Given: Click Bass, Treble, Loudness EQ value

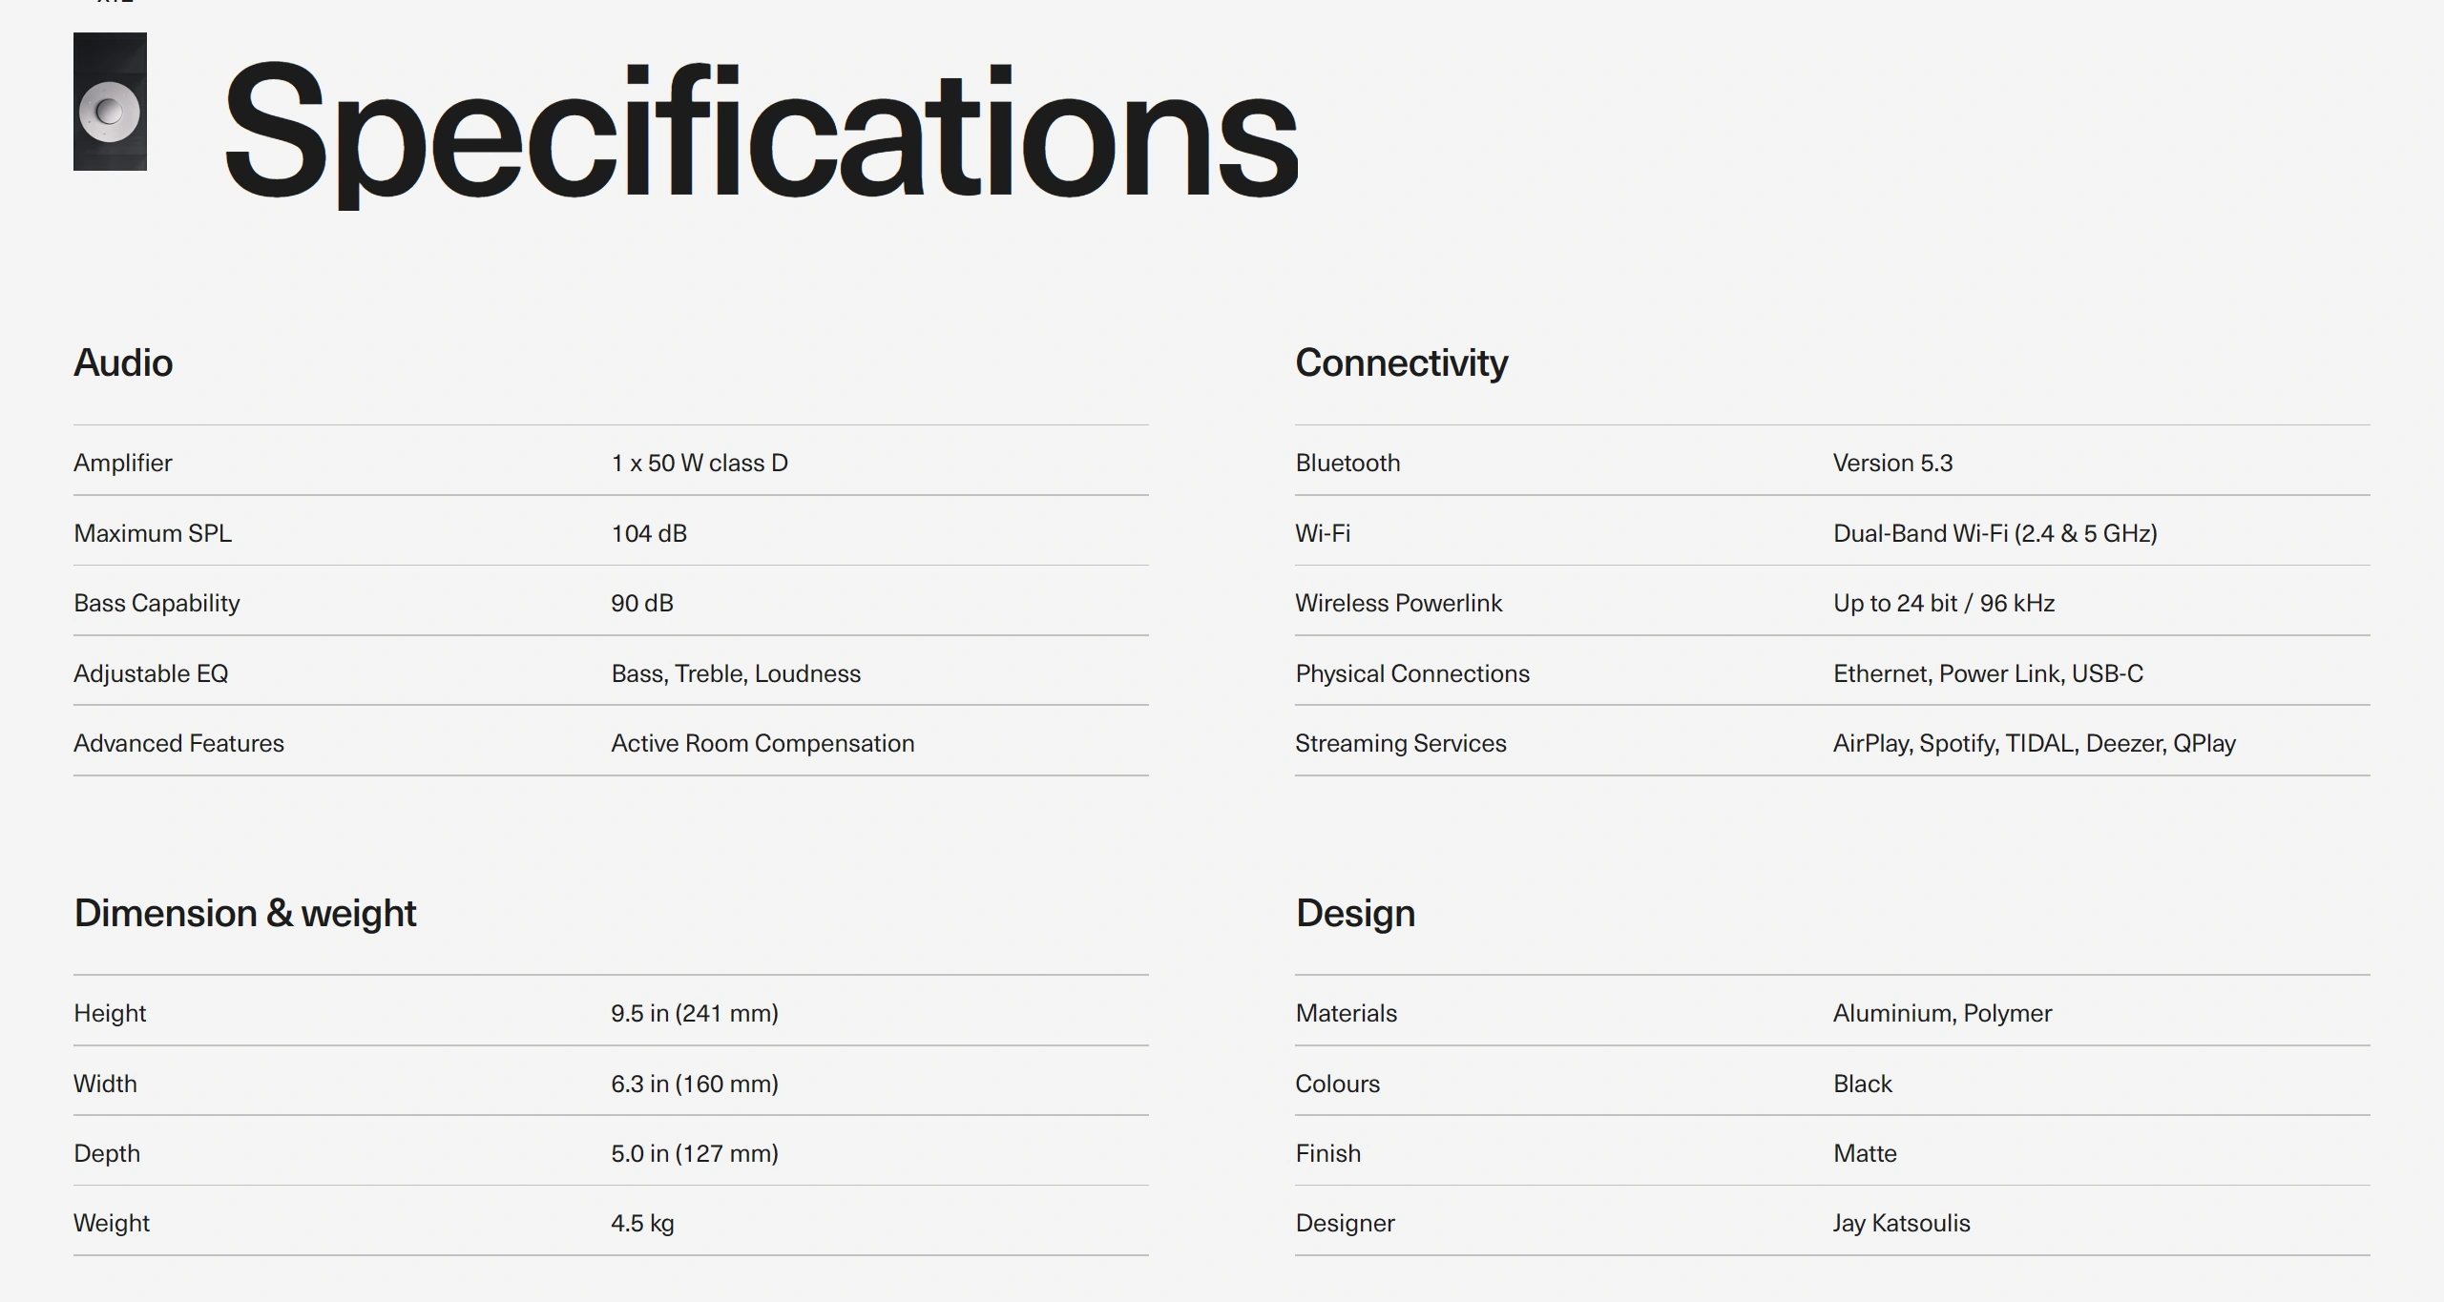Looking at the screenshot, I should tap(735, 673).
